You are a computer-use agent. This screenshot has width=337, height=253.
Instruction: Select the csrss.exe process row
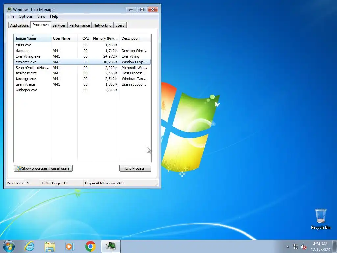pyautogui.click(x=82, y=45)
